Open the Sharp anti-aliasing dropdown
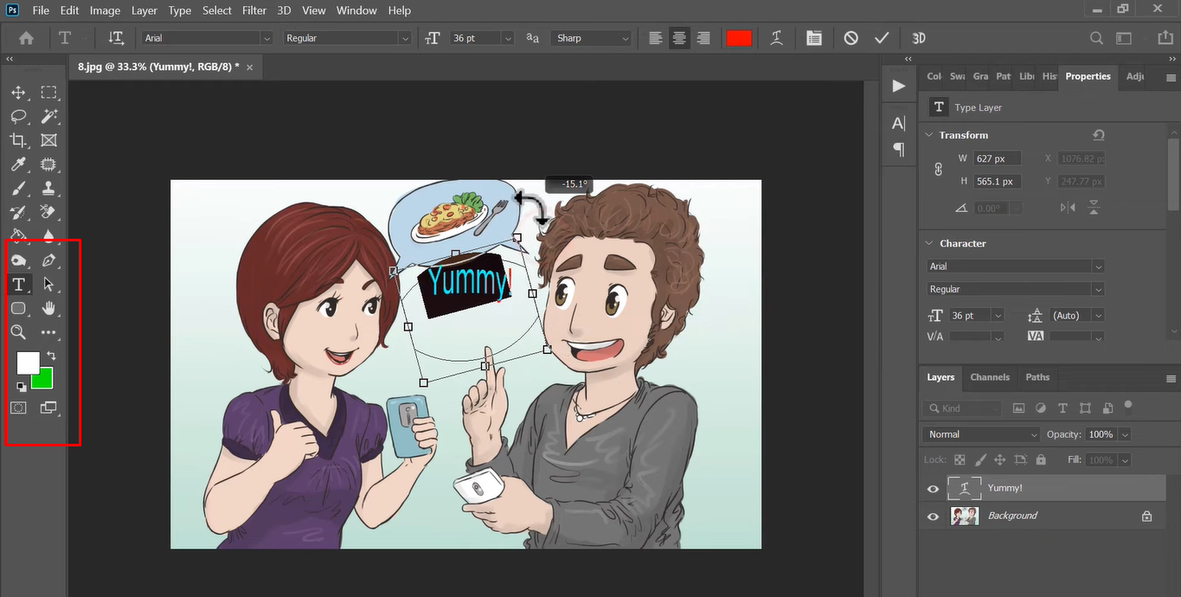Image resolution: width=1181 pixels, height=597 pixels. click(x=592, y=38)
